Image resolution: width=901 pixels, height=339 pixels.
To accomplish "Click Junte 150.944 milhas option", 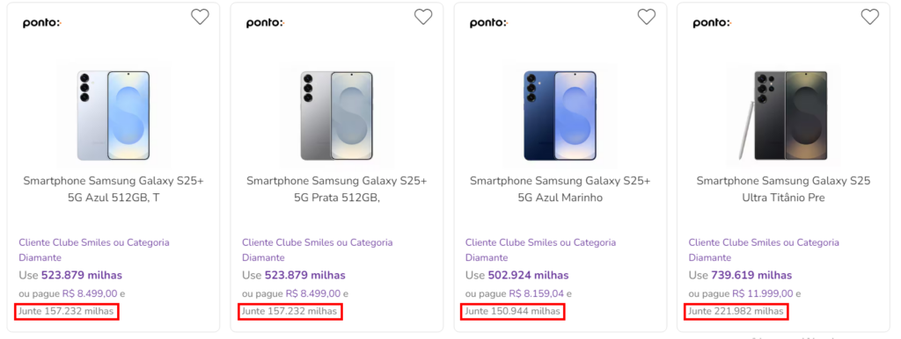I will pyautogui.click(x=513, y=312).
